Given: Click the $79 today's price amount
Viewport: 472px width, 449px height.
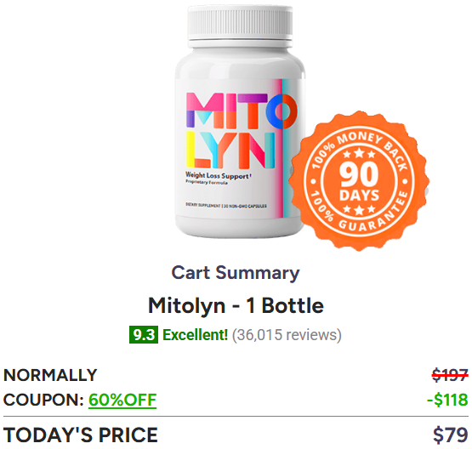Looking at the screenshot, I should point(451,435).
